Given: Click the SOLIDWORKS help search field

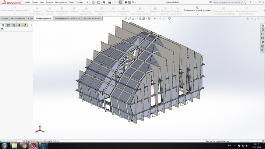Looking at the screenshot, I should (x=227, y=2).
